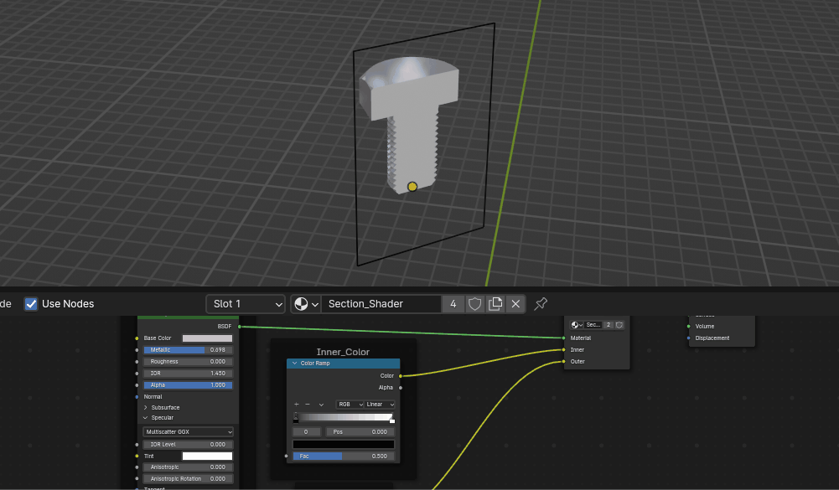Toggle the fake user shield for Section_Shader
The height and width of the screenshot is (490, 839).
474,304
